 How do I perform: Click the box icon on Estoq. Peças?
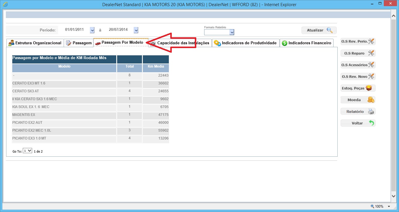(369, 88)
